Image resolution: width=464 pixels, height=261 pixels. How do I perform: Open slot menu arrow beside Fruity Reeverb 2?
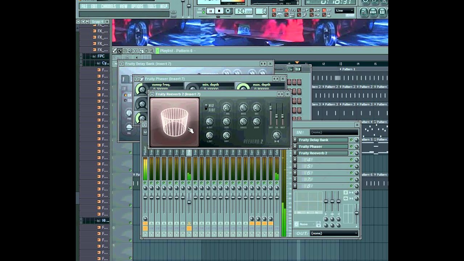click(295, 153)
